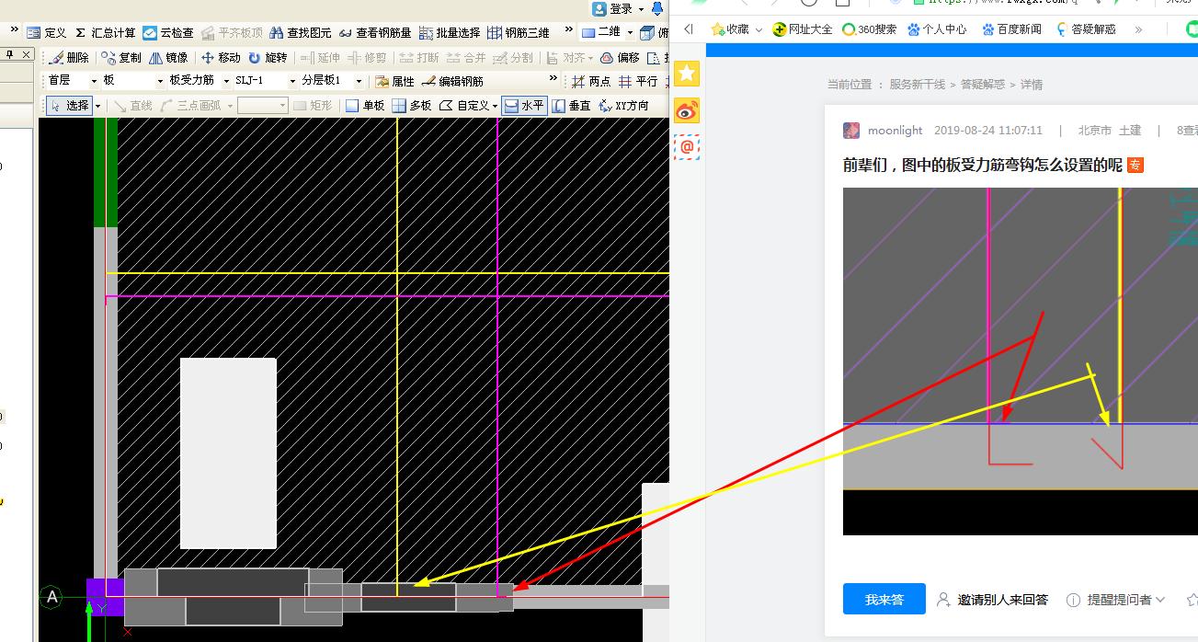The height and width of the screenshot is (642, 1198).
Task: Close the left docked panel with X
Action: tap(26, 56)
